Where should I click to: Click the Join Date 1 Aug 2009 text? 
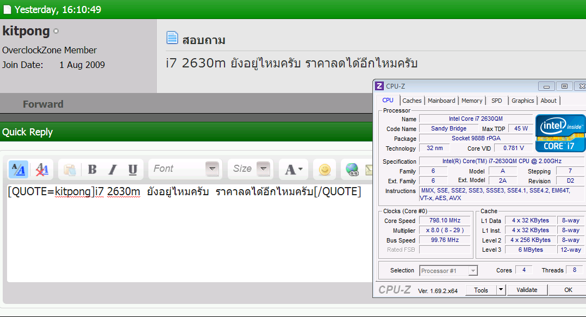[x=53, y=65]
